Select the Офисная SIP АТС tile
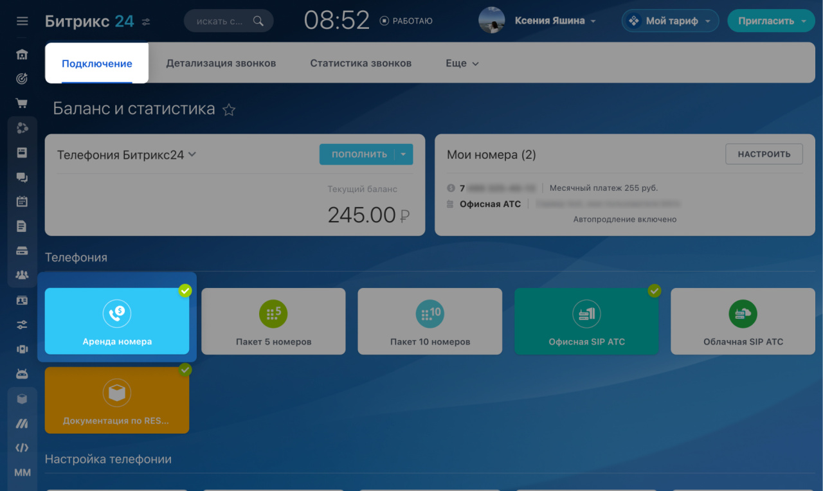 [586, 321]
